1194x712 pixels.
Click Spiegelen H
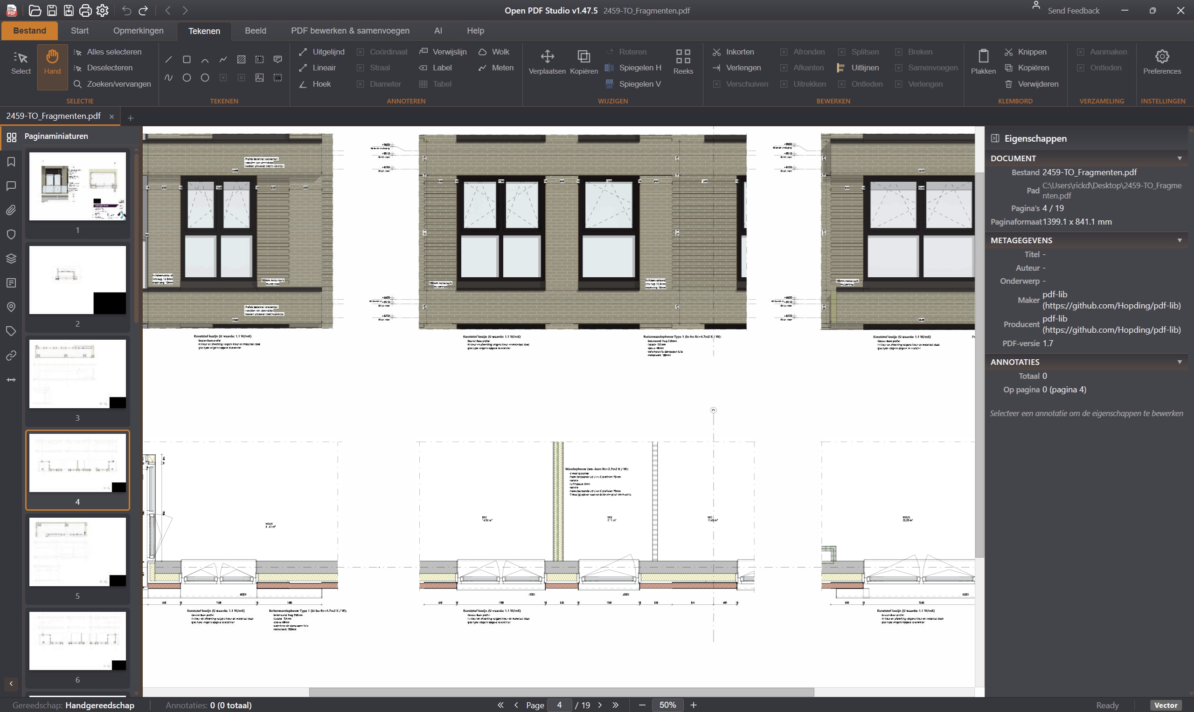point(633,68)
